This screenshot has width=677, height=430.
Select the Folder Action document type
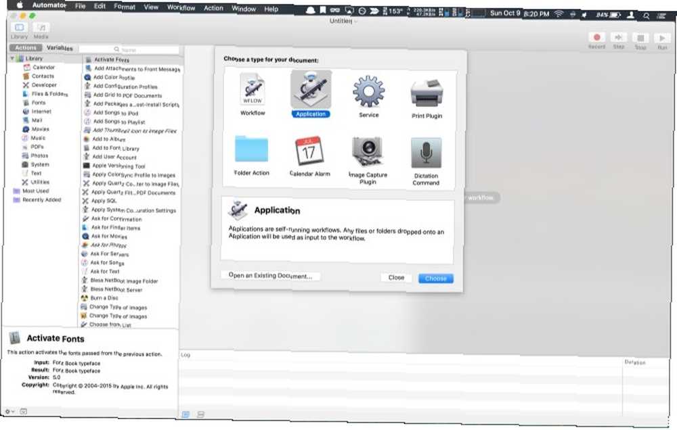(252, 156)
